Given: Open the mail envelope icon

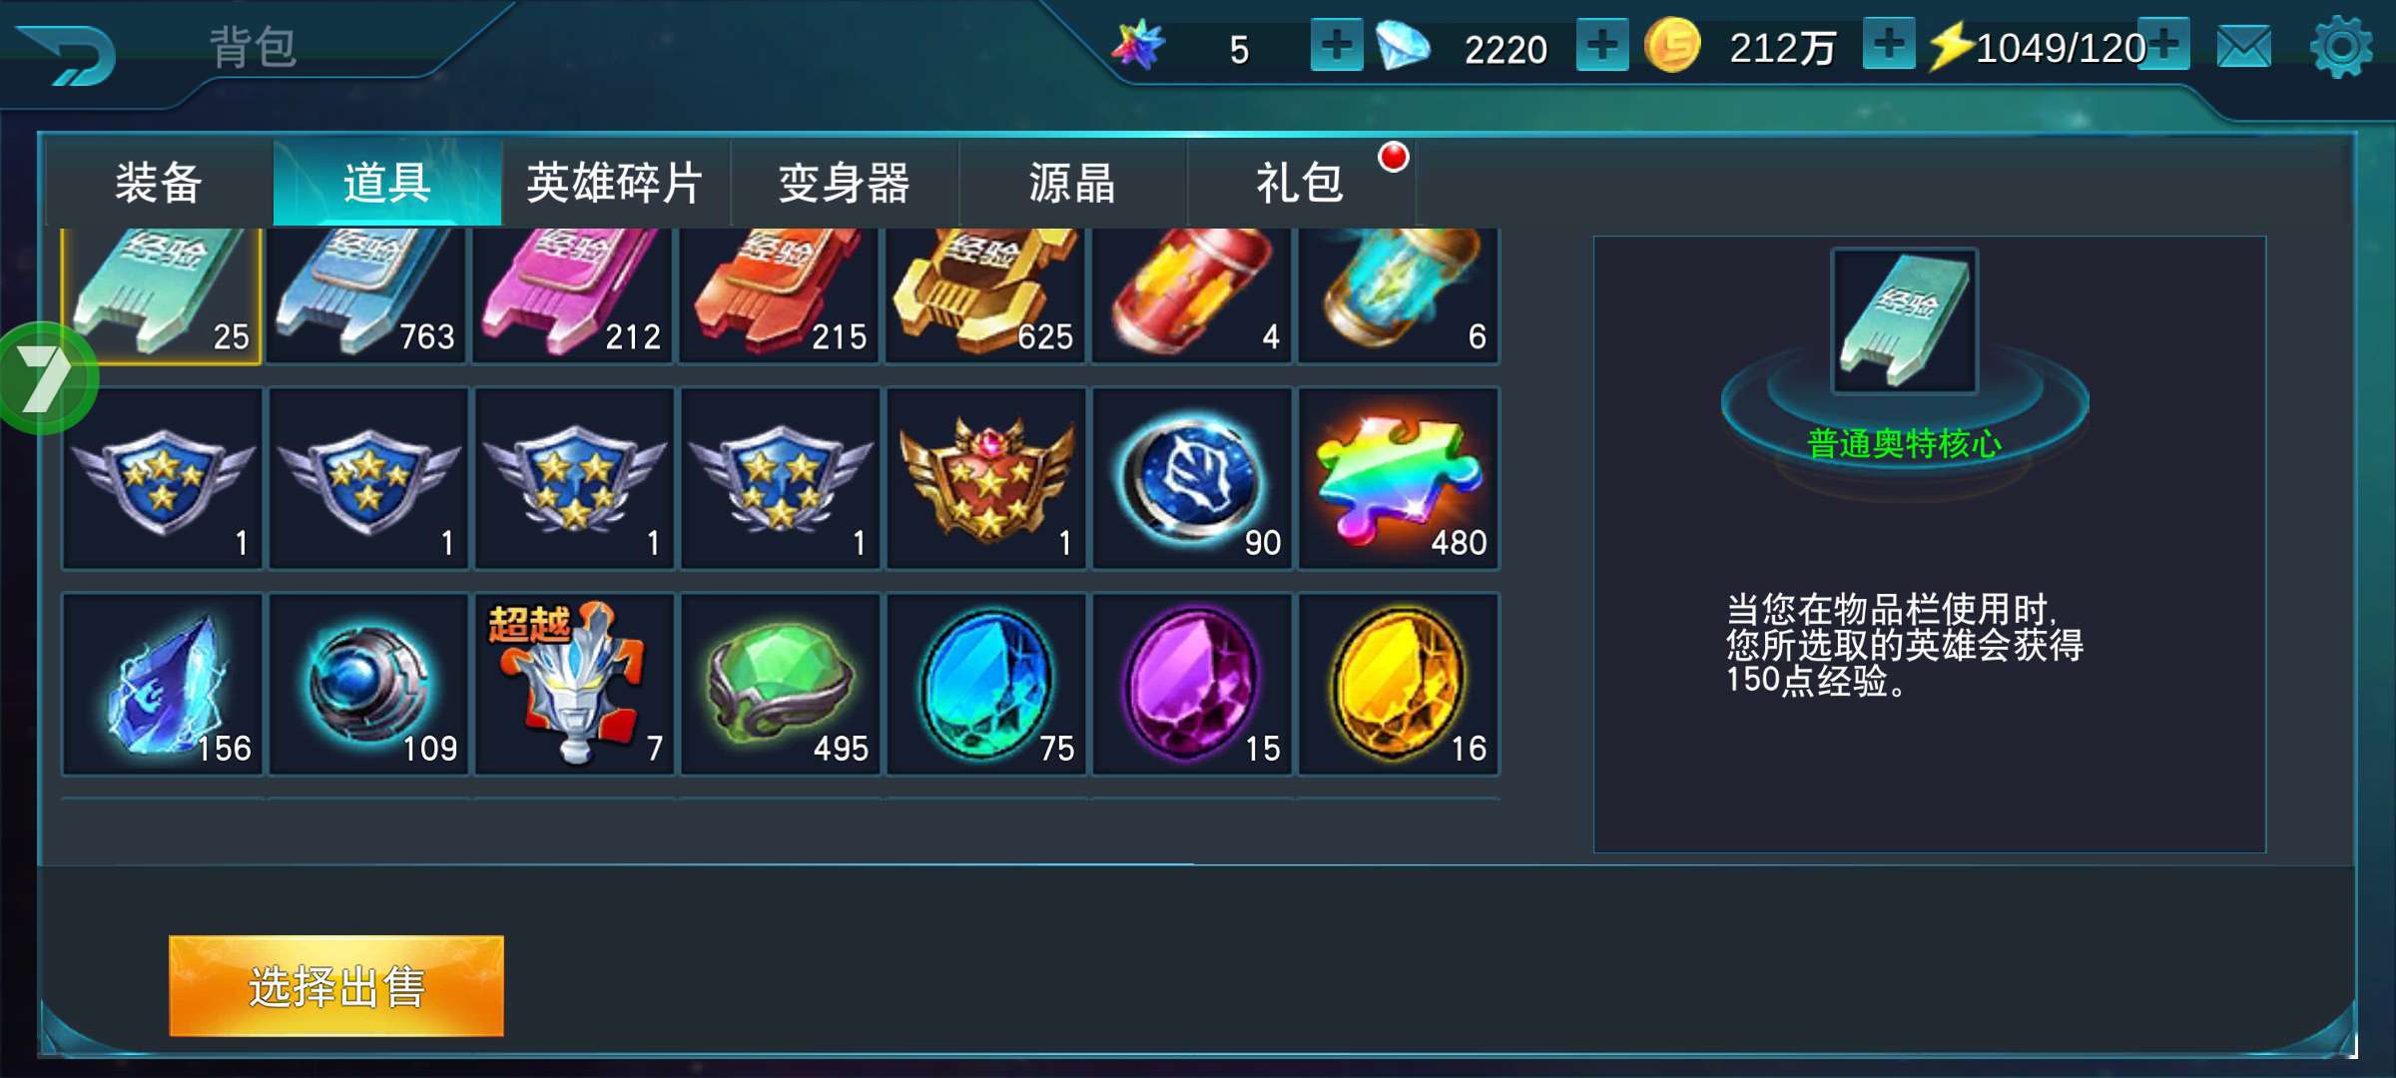Looking at the screenshot, I should [x=2243, y=46].
